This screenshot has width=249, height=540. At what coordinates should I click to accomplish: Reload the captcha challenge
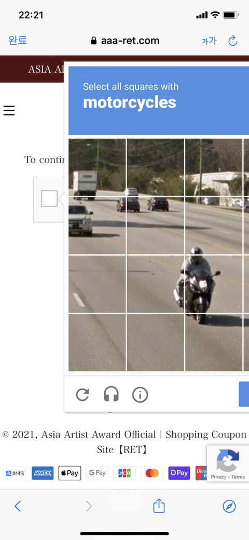coord(82,394)
